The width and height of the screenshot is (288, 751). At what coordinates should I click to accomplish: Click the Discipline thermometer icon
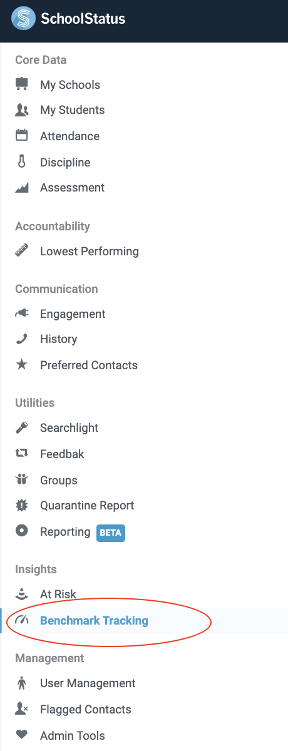[22, 162]
